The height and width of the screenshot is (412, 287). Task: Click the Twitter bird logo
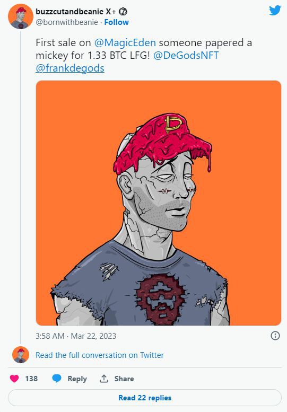click(x=275, y=11)
